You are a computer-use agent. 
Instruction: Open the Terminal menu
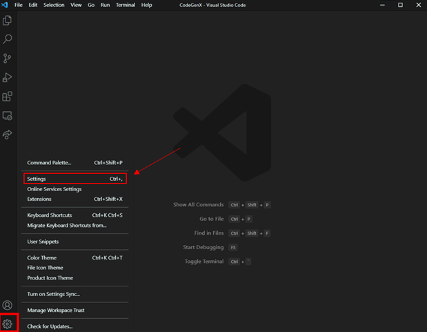(126, 5)
